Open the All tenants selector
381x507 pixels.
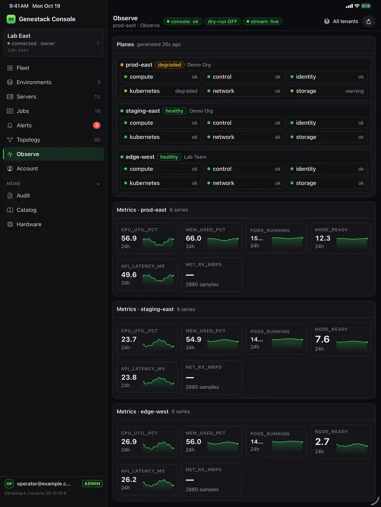point(341,22)
